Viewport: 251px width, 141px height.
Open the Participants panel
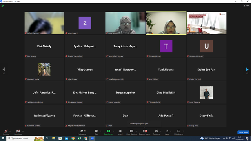pyautogui.click(x=82, y=132)
